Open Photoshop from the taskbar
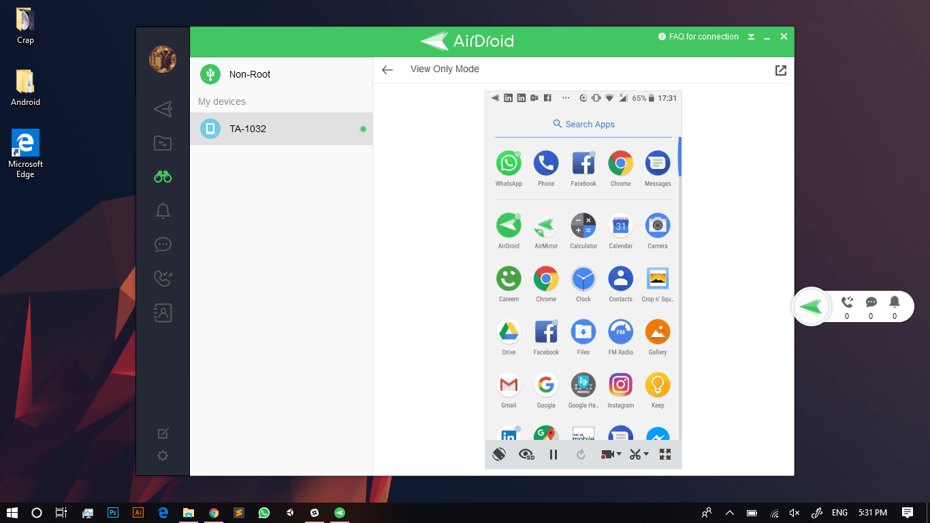 click(x=113, y=513)
